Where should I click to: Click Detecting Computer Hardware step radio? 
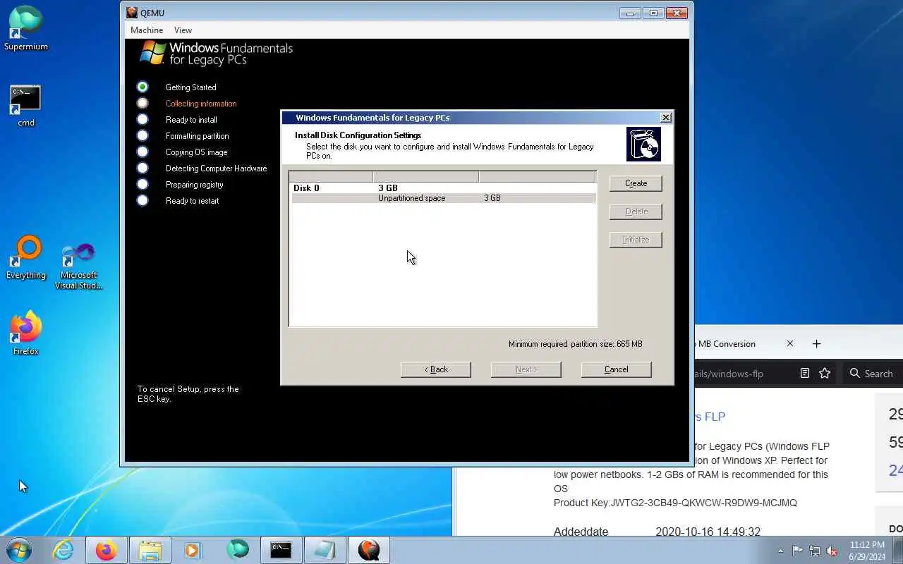(x=143, y=168)
